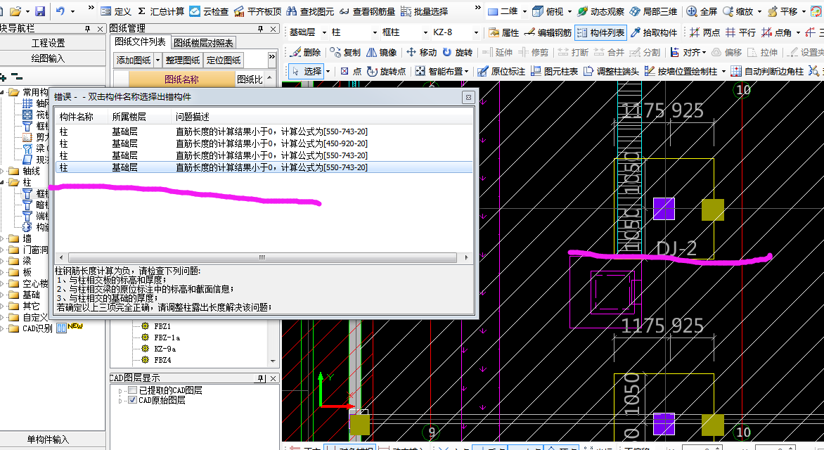Screen dimensions: 824x450
Task: Open 绘图输入 section
Action: click(49, 58)
